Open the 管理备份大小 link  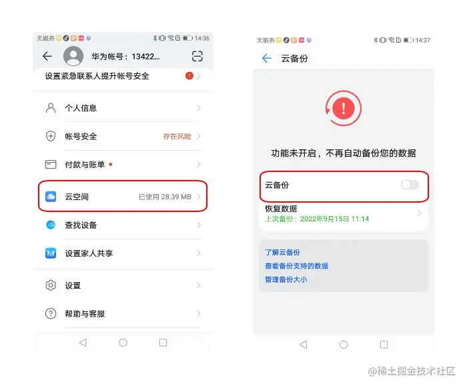(286, 279)
